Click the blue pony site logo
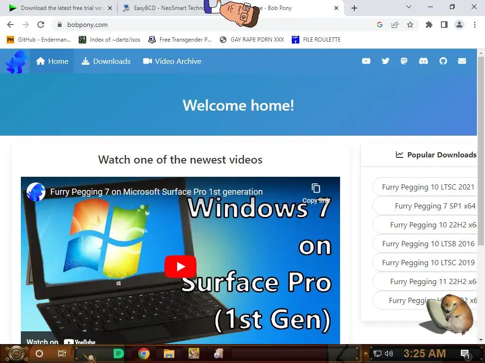This screenshot has width=485, height=363. point(16,61)
